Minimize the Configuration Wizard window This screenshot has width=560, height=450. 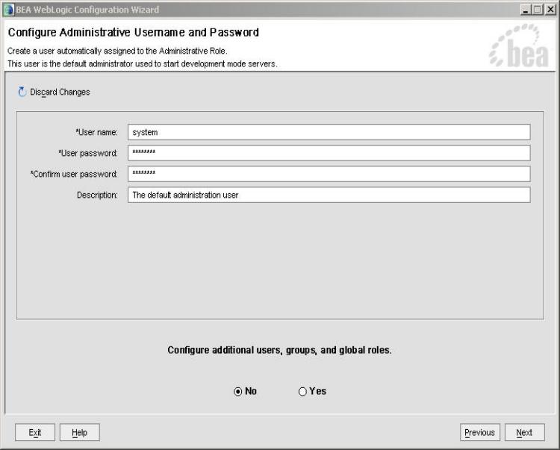[525, 10]
